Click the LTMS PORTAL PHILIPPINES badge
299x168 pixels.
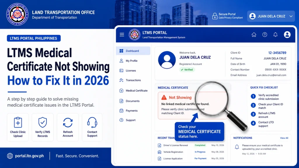(x=34, y=38)
